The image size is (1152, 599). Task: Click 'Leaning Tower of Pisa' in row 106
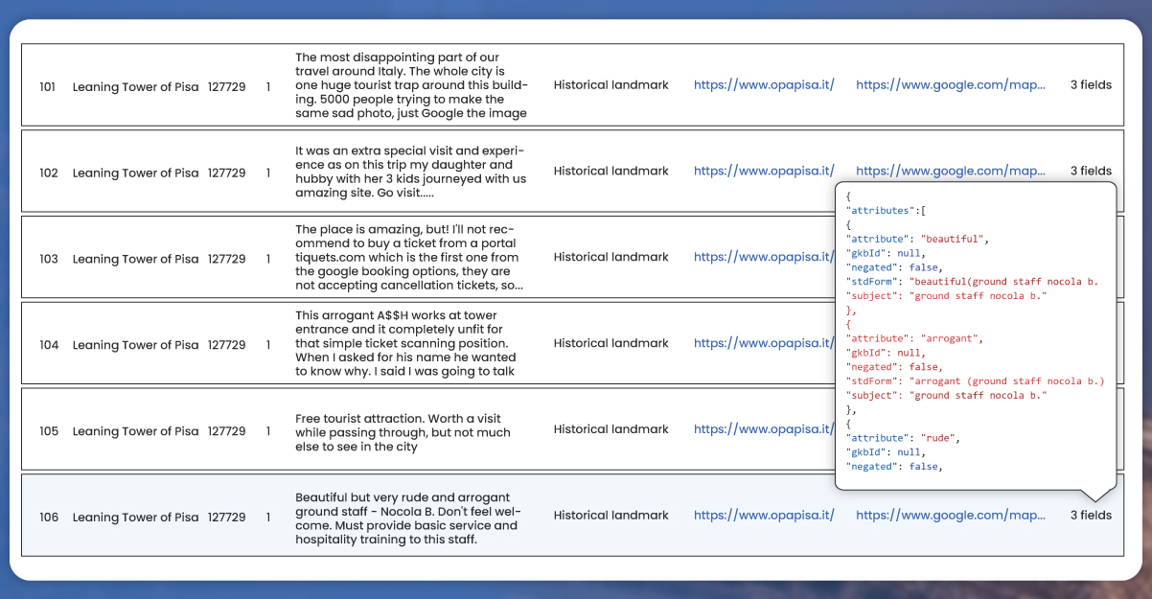136,518
